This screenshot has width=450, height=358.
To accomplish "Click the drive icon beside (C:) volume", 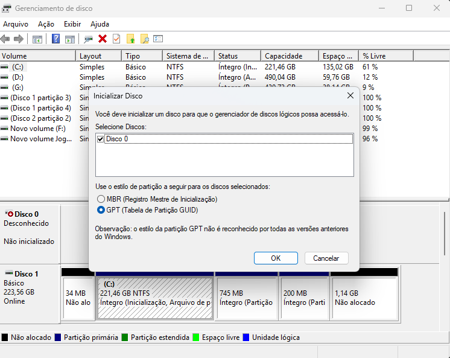I will tap(4, 67).
